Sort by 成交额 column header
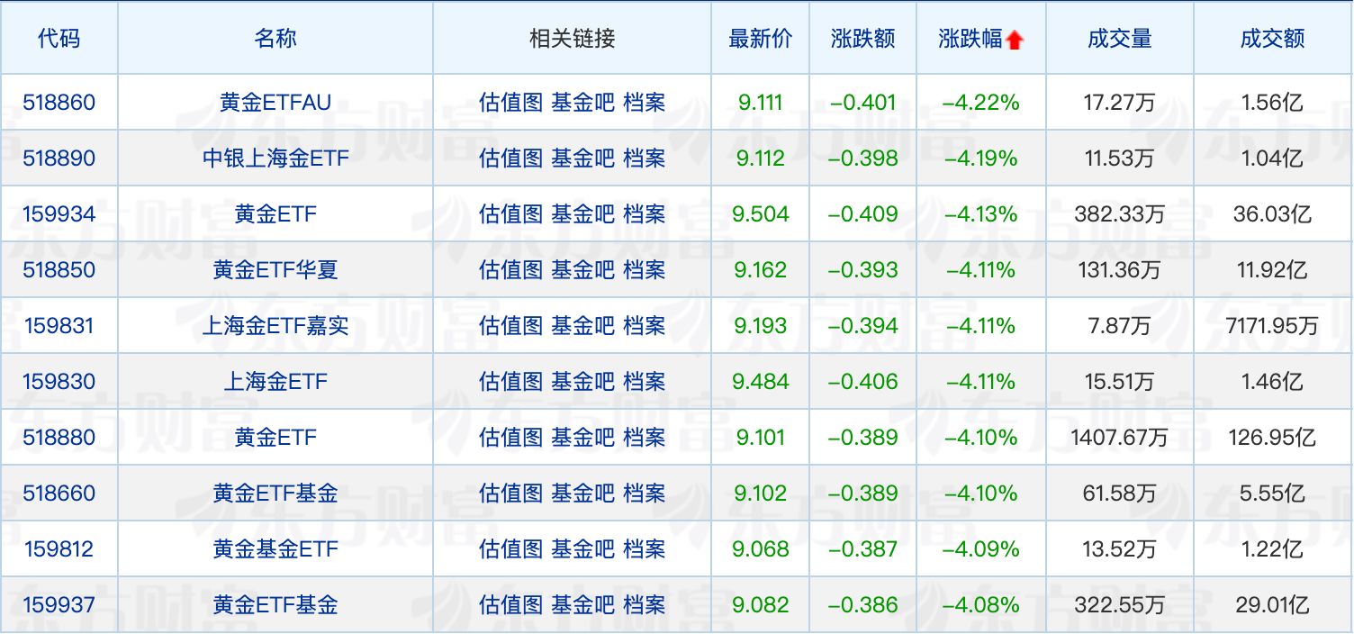Image resolution: width=1354 pixels, height=634 pixels. click(1272, 39)
